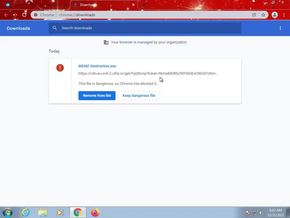Click the search magnifier icon
This screenshot has height=218, width=290.
[x=55, y=28]
